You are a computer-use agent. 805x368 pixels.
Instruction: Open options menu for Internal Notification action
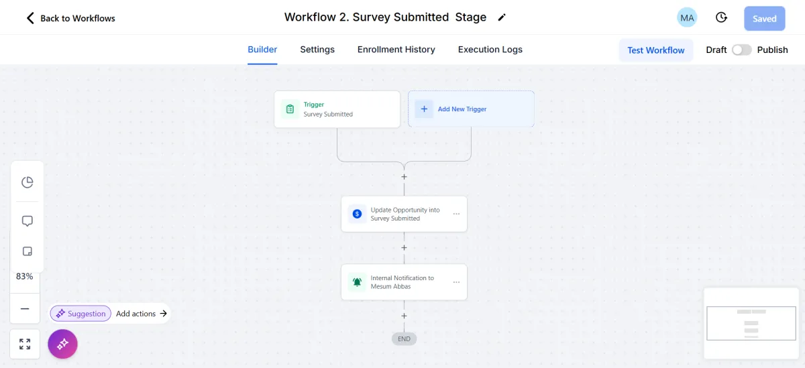[x=456, y=282]
